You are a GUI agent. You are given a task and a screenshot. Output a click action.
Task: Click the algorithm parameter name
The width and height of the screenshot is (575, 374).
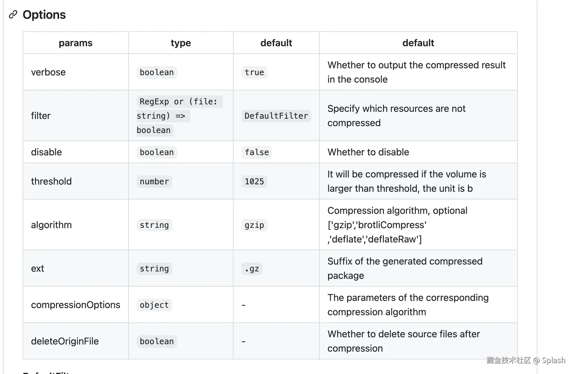pos(51,225)
